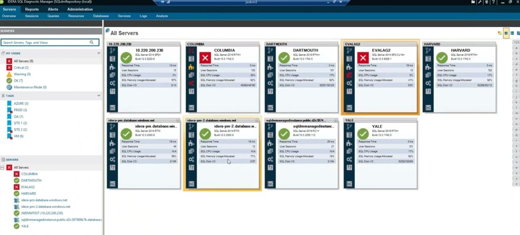The image size is (520, 235).
Task: Open queries icon on idera-pm-2 card
Action: click(191, 135)
